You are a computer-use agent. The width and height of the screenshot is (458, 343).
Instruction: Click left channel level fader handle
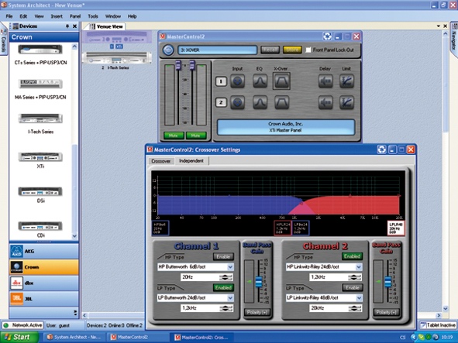point(178,65)
